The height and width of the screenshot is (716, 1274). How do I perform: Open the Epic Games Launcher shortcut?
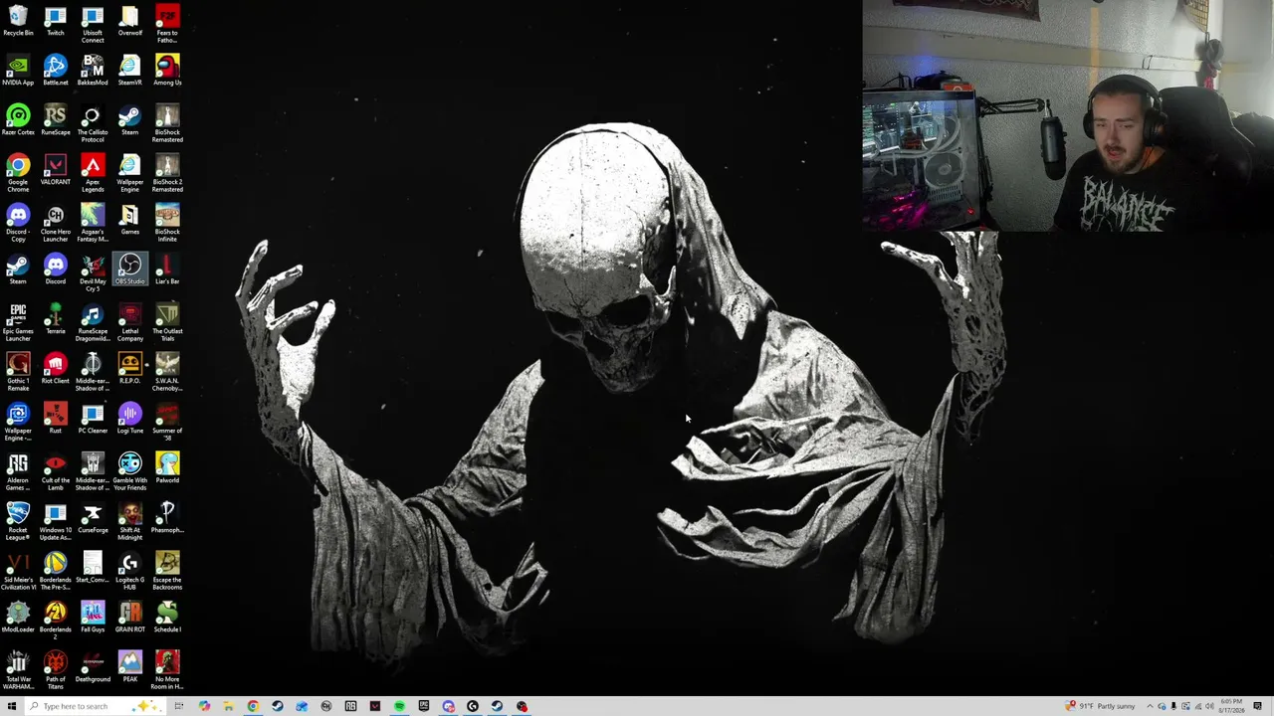point(18,323)
